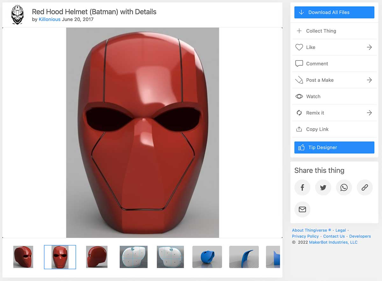This screenshot has width=382, height=281.
Task: Copy a share link using the chain icon
Action: point(364,187)
